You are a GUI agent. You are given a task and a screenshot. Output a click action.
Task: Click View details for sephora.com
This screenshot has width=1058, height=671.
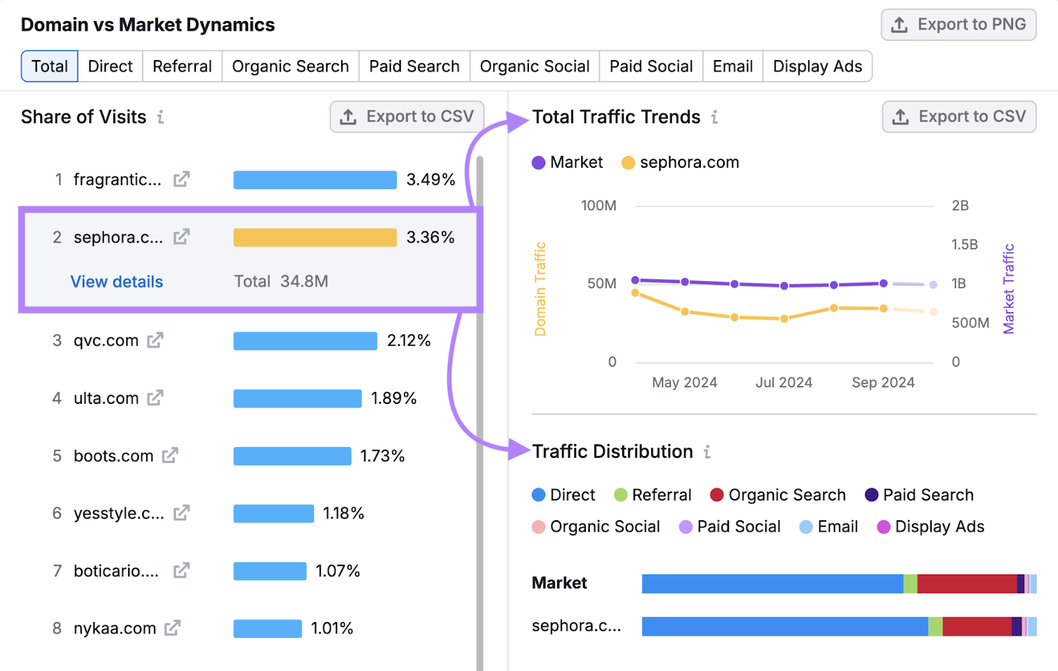click(x=116, y=282)
